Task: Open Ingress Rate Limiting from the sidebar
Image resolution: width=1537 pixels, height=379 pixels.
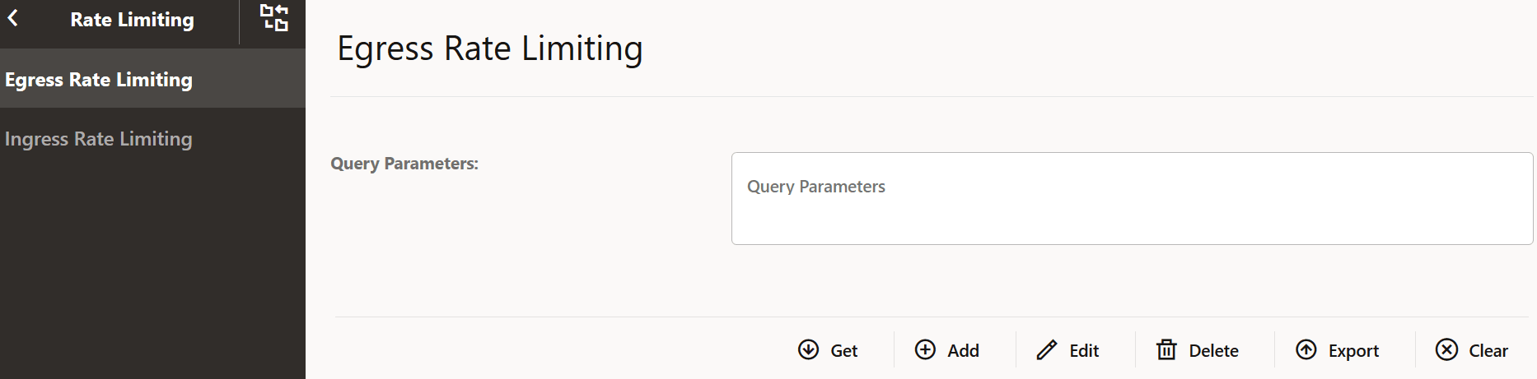Action: (x=99, y=139)
